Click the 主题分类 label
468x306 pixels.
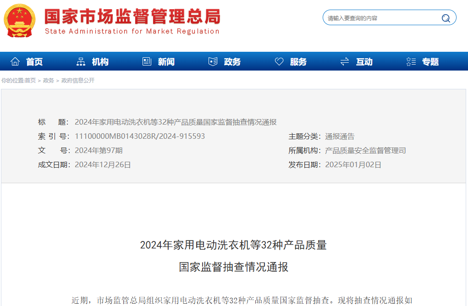pos(304,137)
